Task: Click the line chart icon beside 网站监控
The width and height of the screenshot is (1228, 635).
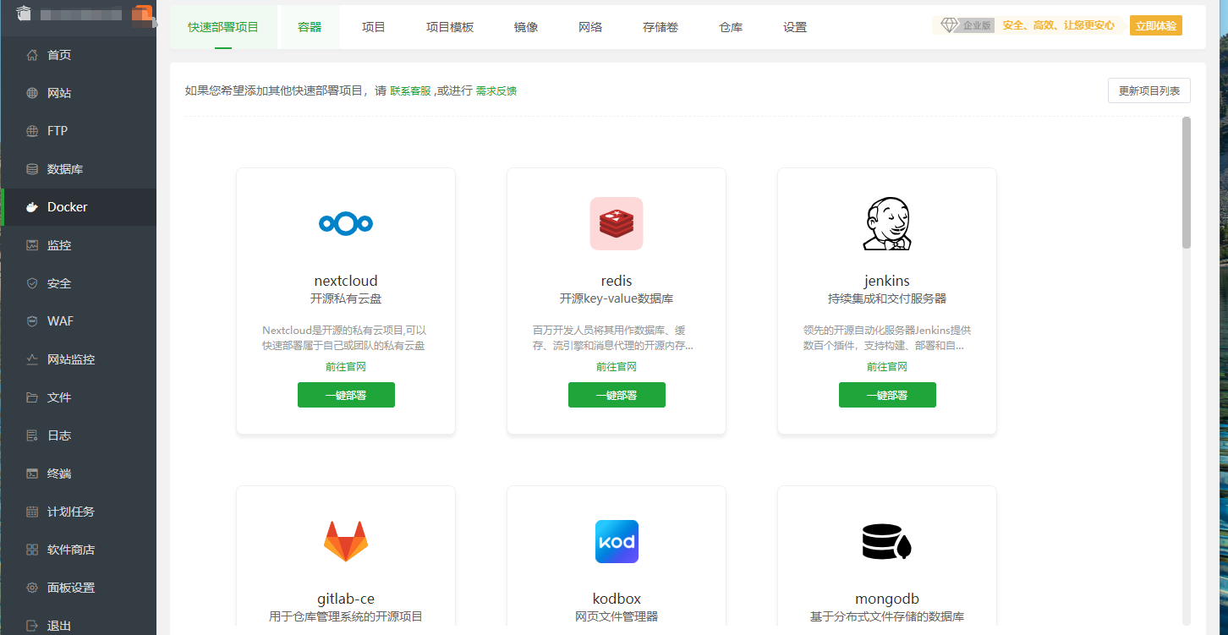Action: click(32, 359)
